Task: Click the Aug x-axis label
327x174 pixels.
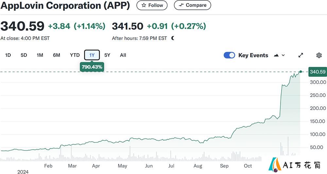Action: 198,166
